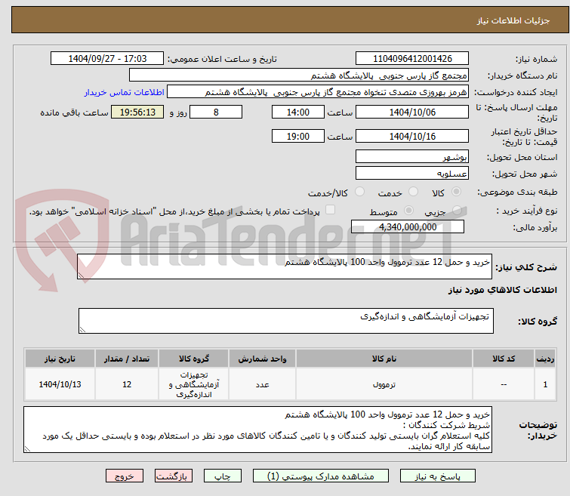
Task: Click the ترموول item name cell
Action: tap(384, 384)
